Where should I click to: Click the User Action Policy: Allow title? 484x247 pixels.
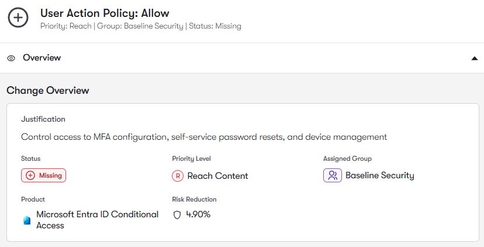105,13
